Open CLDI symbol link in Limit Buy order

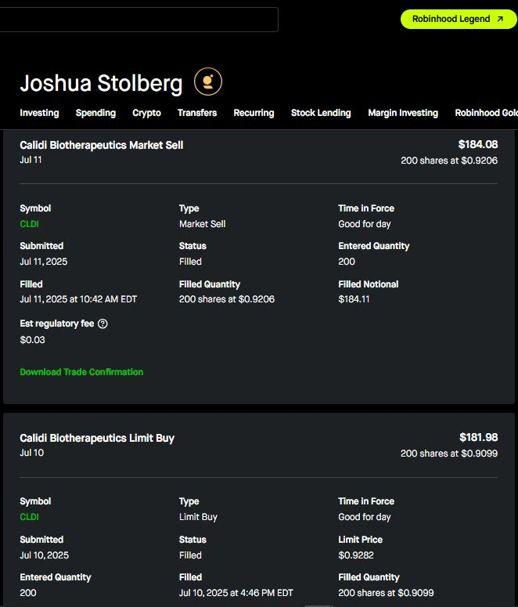point(29,517)
